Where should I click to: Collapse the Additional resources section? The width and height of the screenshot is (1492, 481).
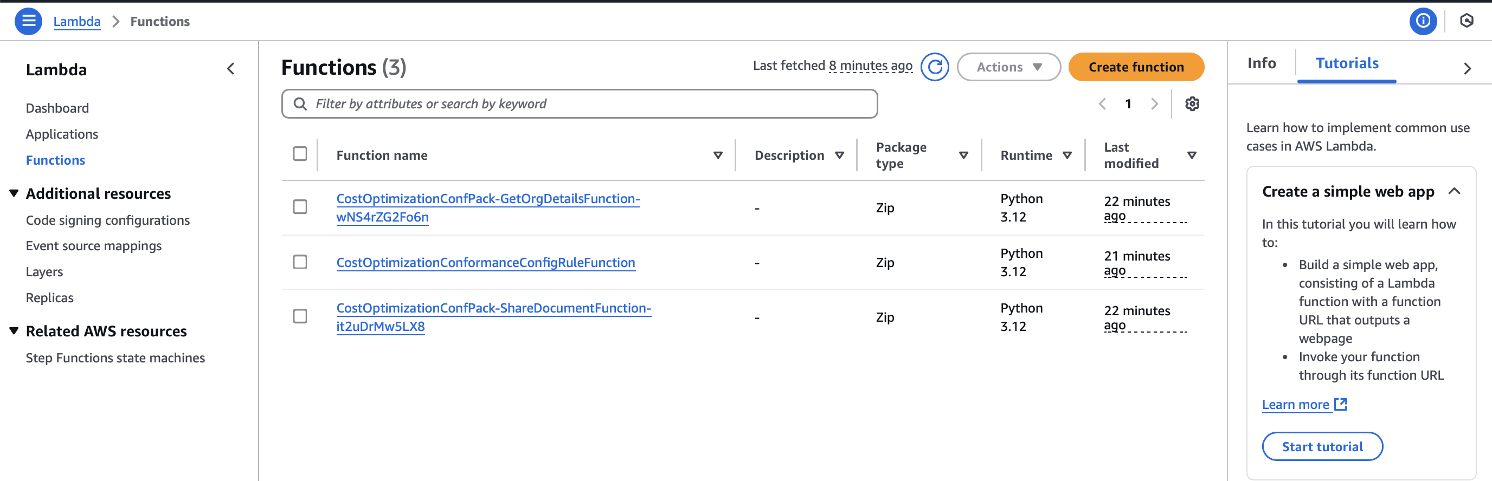click(14, 193)
